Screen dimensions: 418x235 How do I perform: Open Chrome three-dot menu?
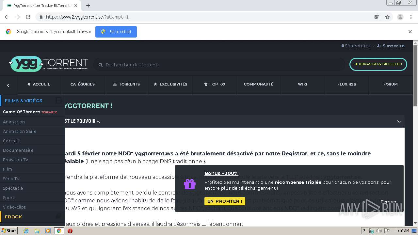click(x=411, y=17)
